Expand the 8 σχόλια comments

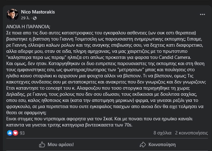coord(163,133)
